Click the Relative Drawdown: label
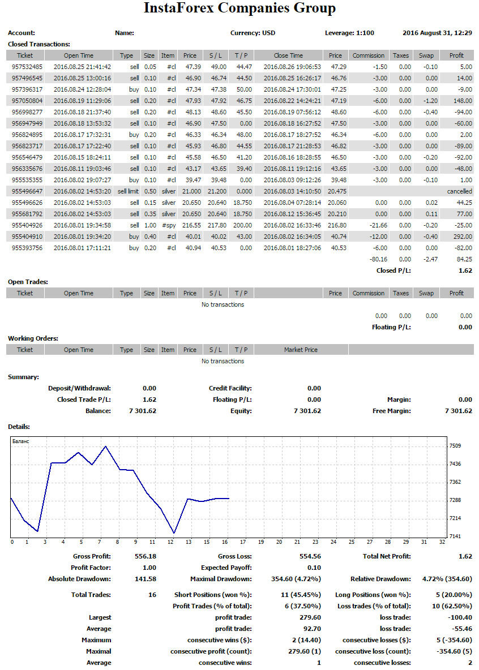Image resolution: width=479 pixels, height=670 pixels. click(380, 579)
